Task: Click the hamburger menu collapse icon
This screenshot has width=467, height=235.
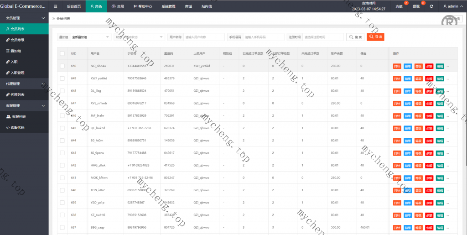Action: point(55,6)
